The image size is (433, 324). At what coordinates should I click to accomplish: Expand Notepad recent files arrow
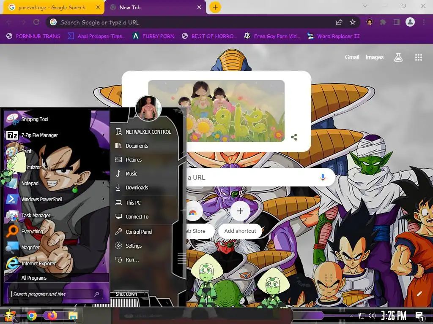[104, 183]
